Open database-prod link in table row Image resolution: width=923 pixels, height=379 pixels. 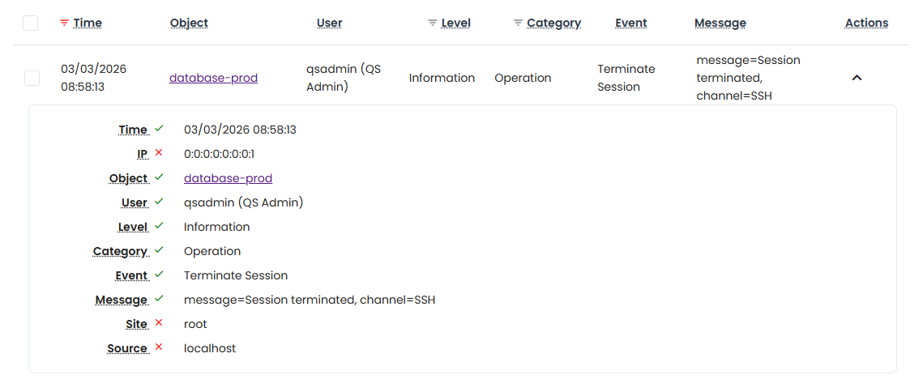(x=213, y=79)
